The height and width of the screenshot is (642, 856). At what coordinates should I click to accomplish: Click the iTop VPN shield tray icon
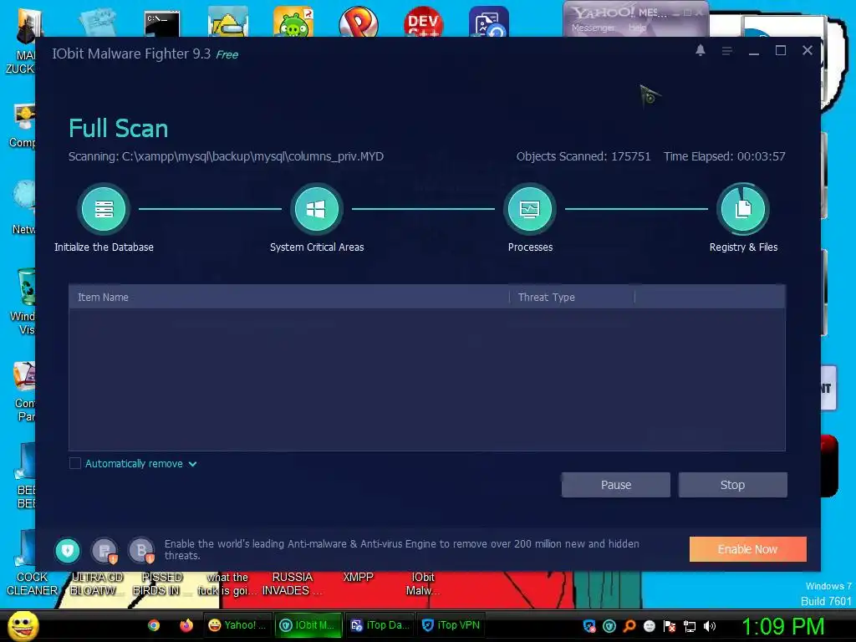pos(589,626)
